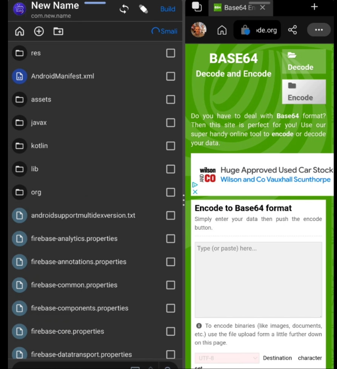Tap the home icon in APK editor
Screen dimensions: 337x369
pos(20,31)
